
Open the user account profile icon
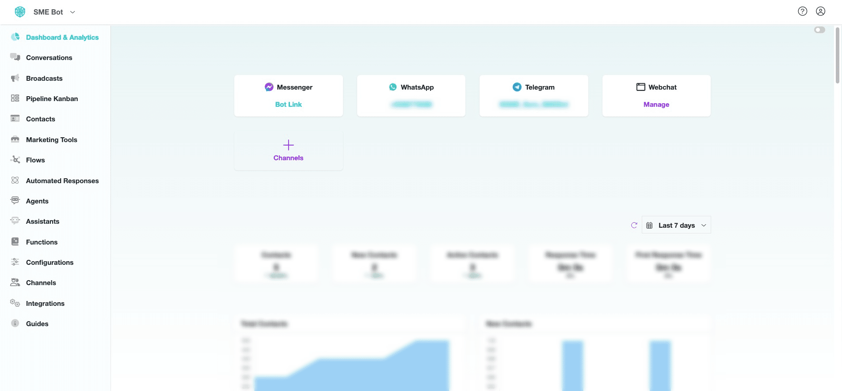(821, 11)
